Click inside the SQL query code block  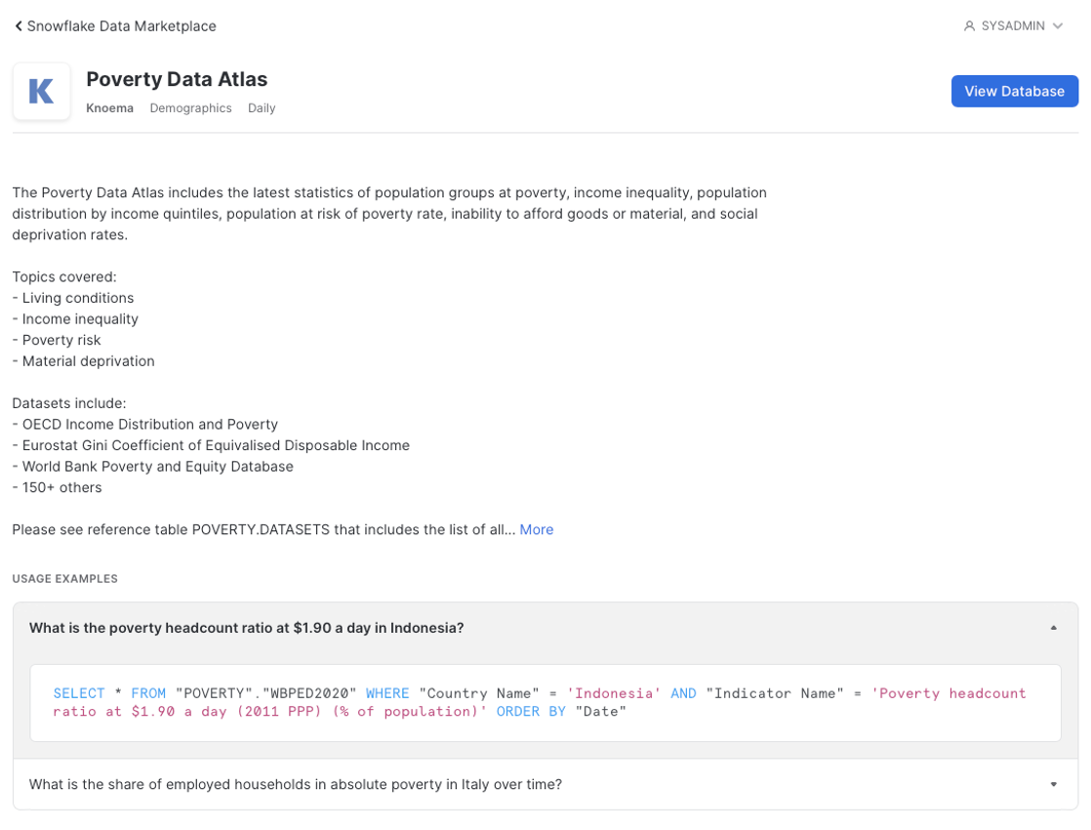point(545,702)
